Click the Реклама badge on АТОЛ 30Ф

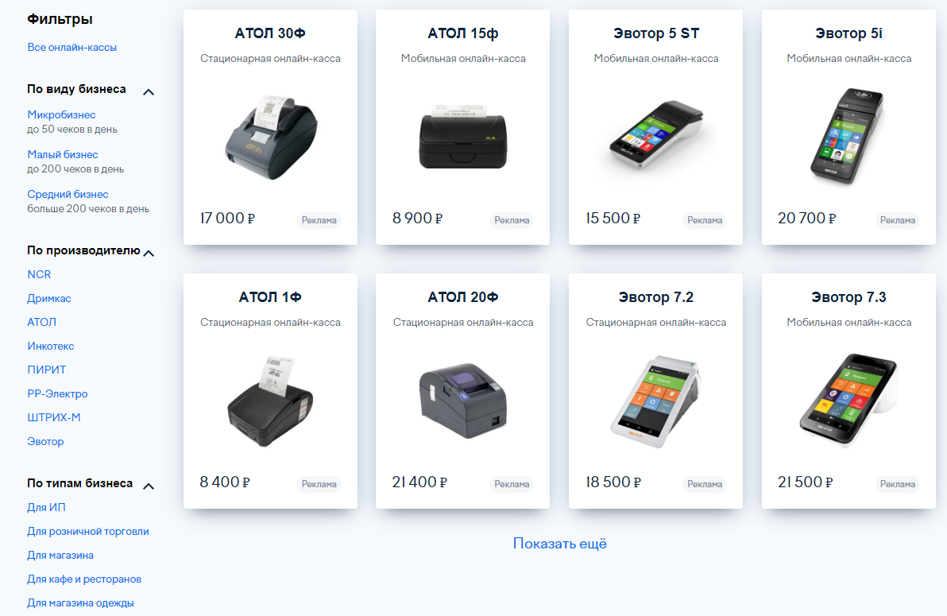tap(319, 220)
